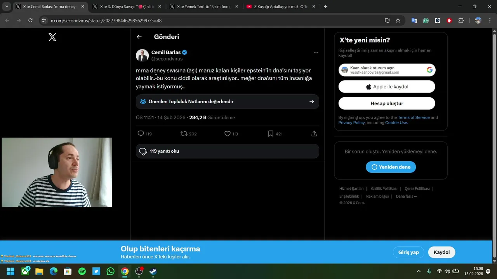Open Reklam bilgisi footer link
The width and height of the screenshot is (497, 279).
click(377, 196)
